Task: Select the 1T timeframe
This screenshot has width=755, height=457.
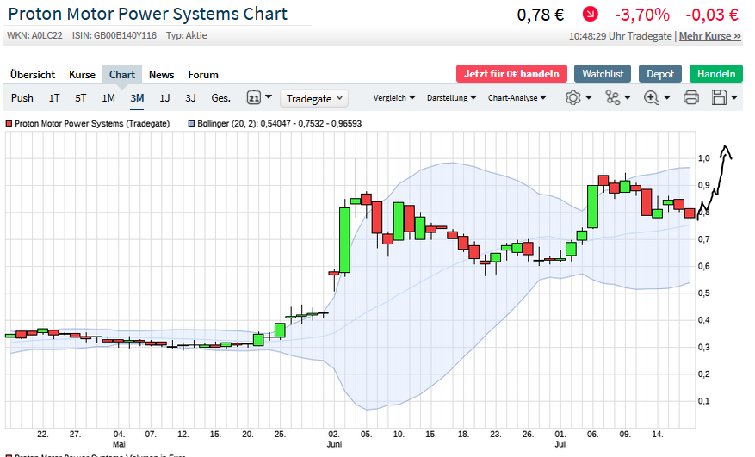Action: click(x=54, y=98)
